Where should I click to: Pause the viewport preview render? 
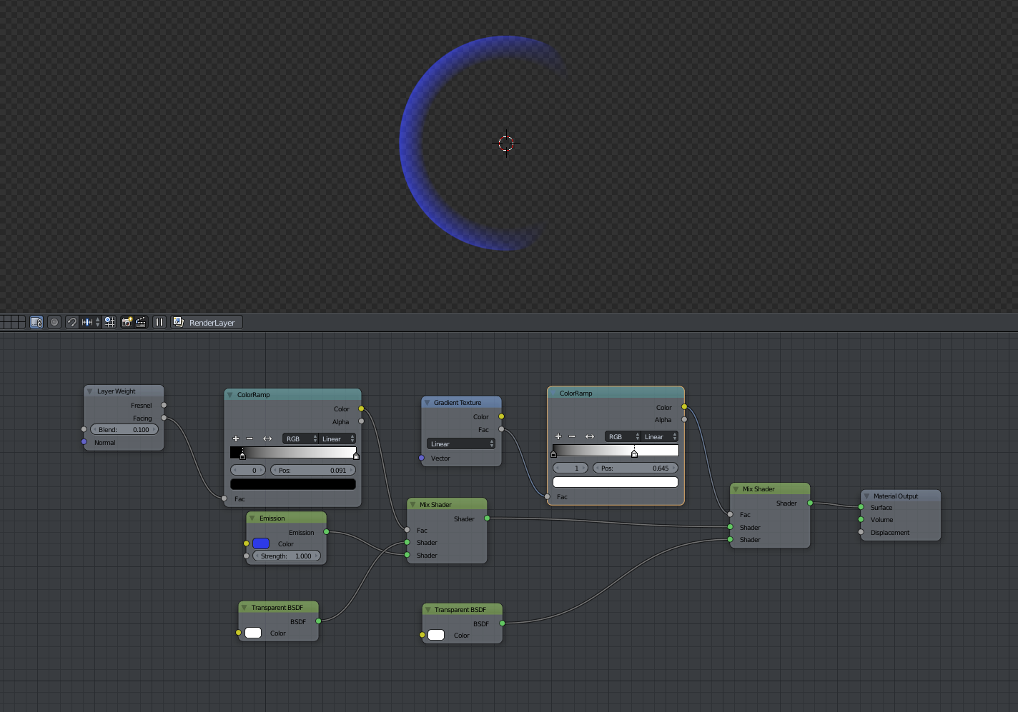click(159, 322)
